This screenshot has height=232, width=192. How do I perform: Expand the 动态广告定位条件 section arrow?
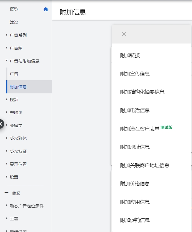tap(7, 205)
